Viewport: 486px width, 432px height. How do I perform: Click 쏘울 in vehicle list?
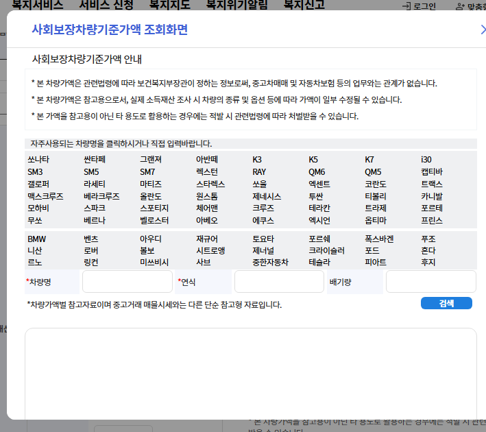click(259, 184)
